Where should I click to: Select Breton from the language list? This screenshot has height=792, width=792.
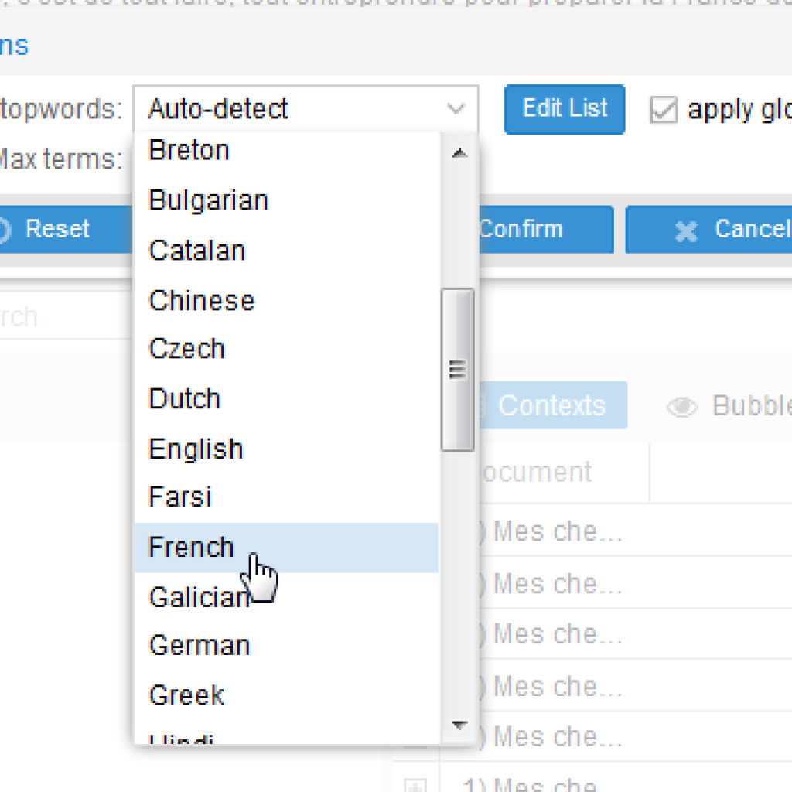[189, 150]
